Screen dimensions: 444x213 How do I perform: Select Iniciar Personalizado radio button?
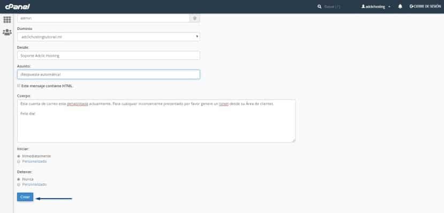click(19, 162)
